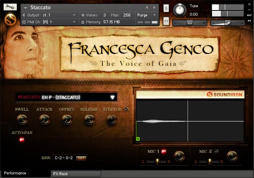
Task: Select the Performance tab
Action: [15, 173]
